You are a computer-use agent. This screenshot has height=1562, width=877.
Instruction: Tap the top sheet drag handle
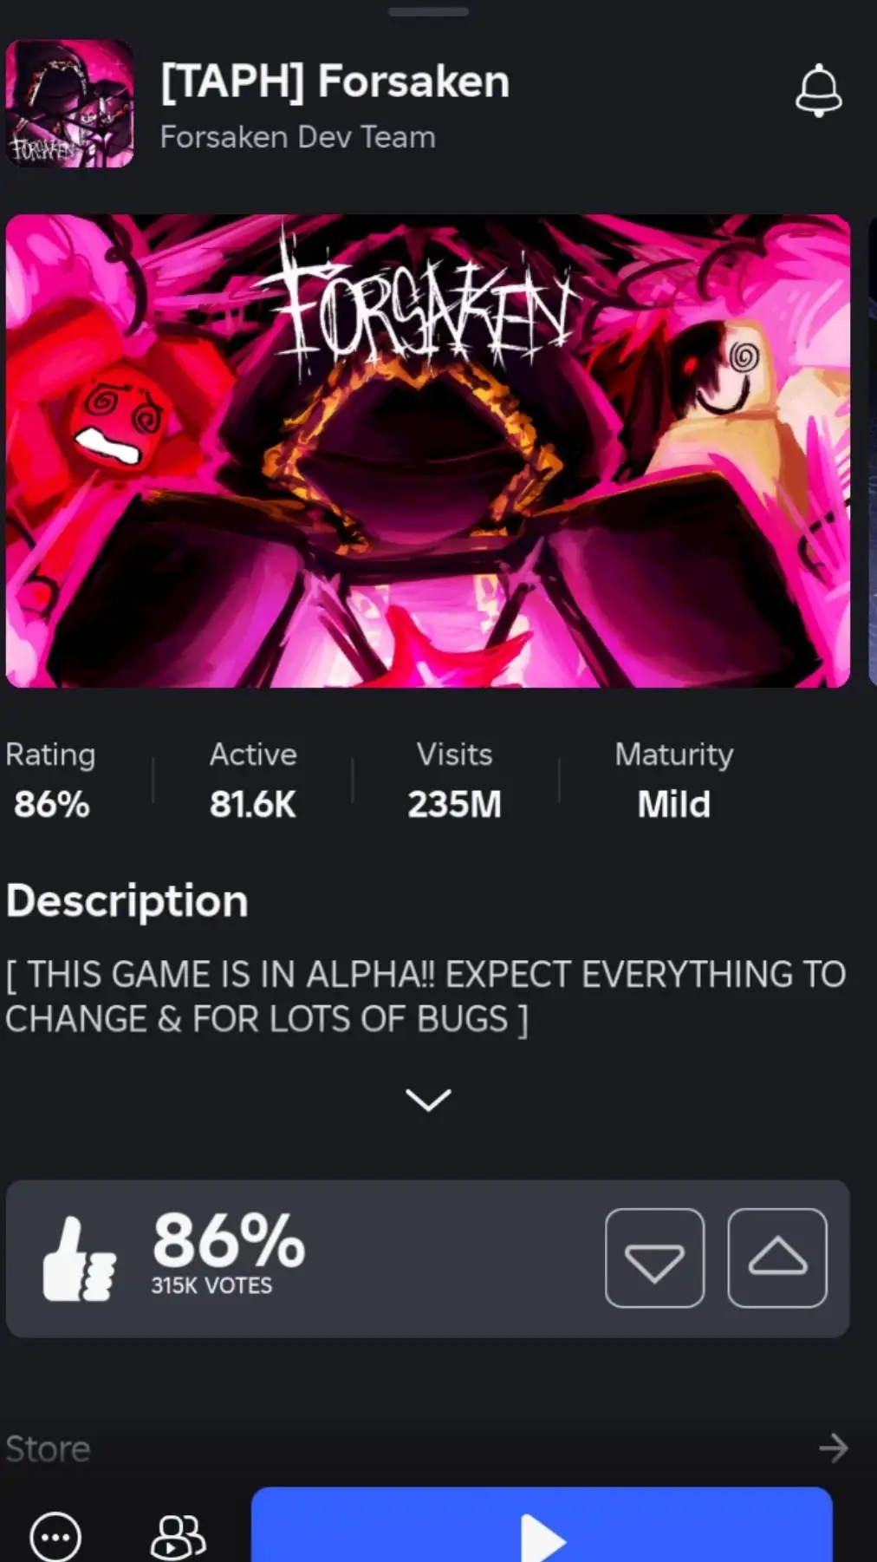pos(428,12)
